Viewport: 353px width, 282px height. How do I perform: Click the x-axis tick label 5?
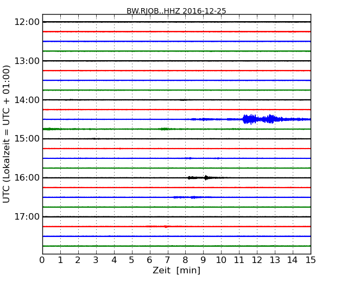132,260
